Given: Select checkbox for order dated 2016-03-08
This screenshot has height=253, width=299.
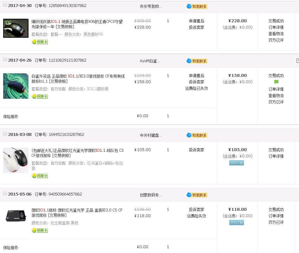Looking at the screenshot, I should (5, 134).
